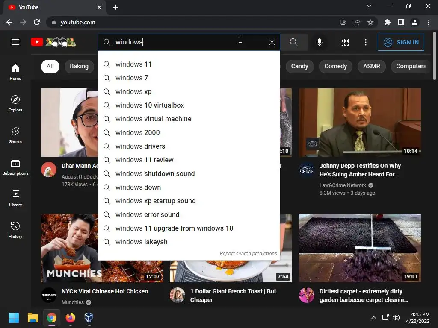The width and height of the screenshot is (438, 328).
Task: Click the magnifier search button
Action: pyautogui.click(x=293, y=42)
